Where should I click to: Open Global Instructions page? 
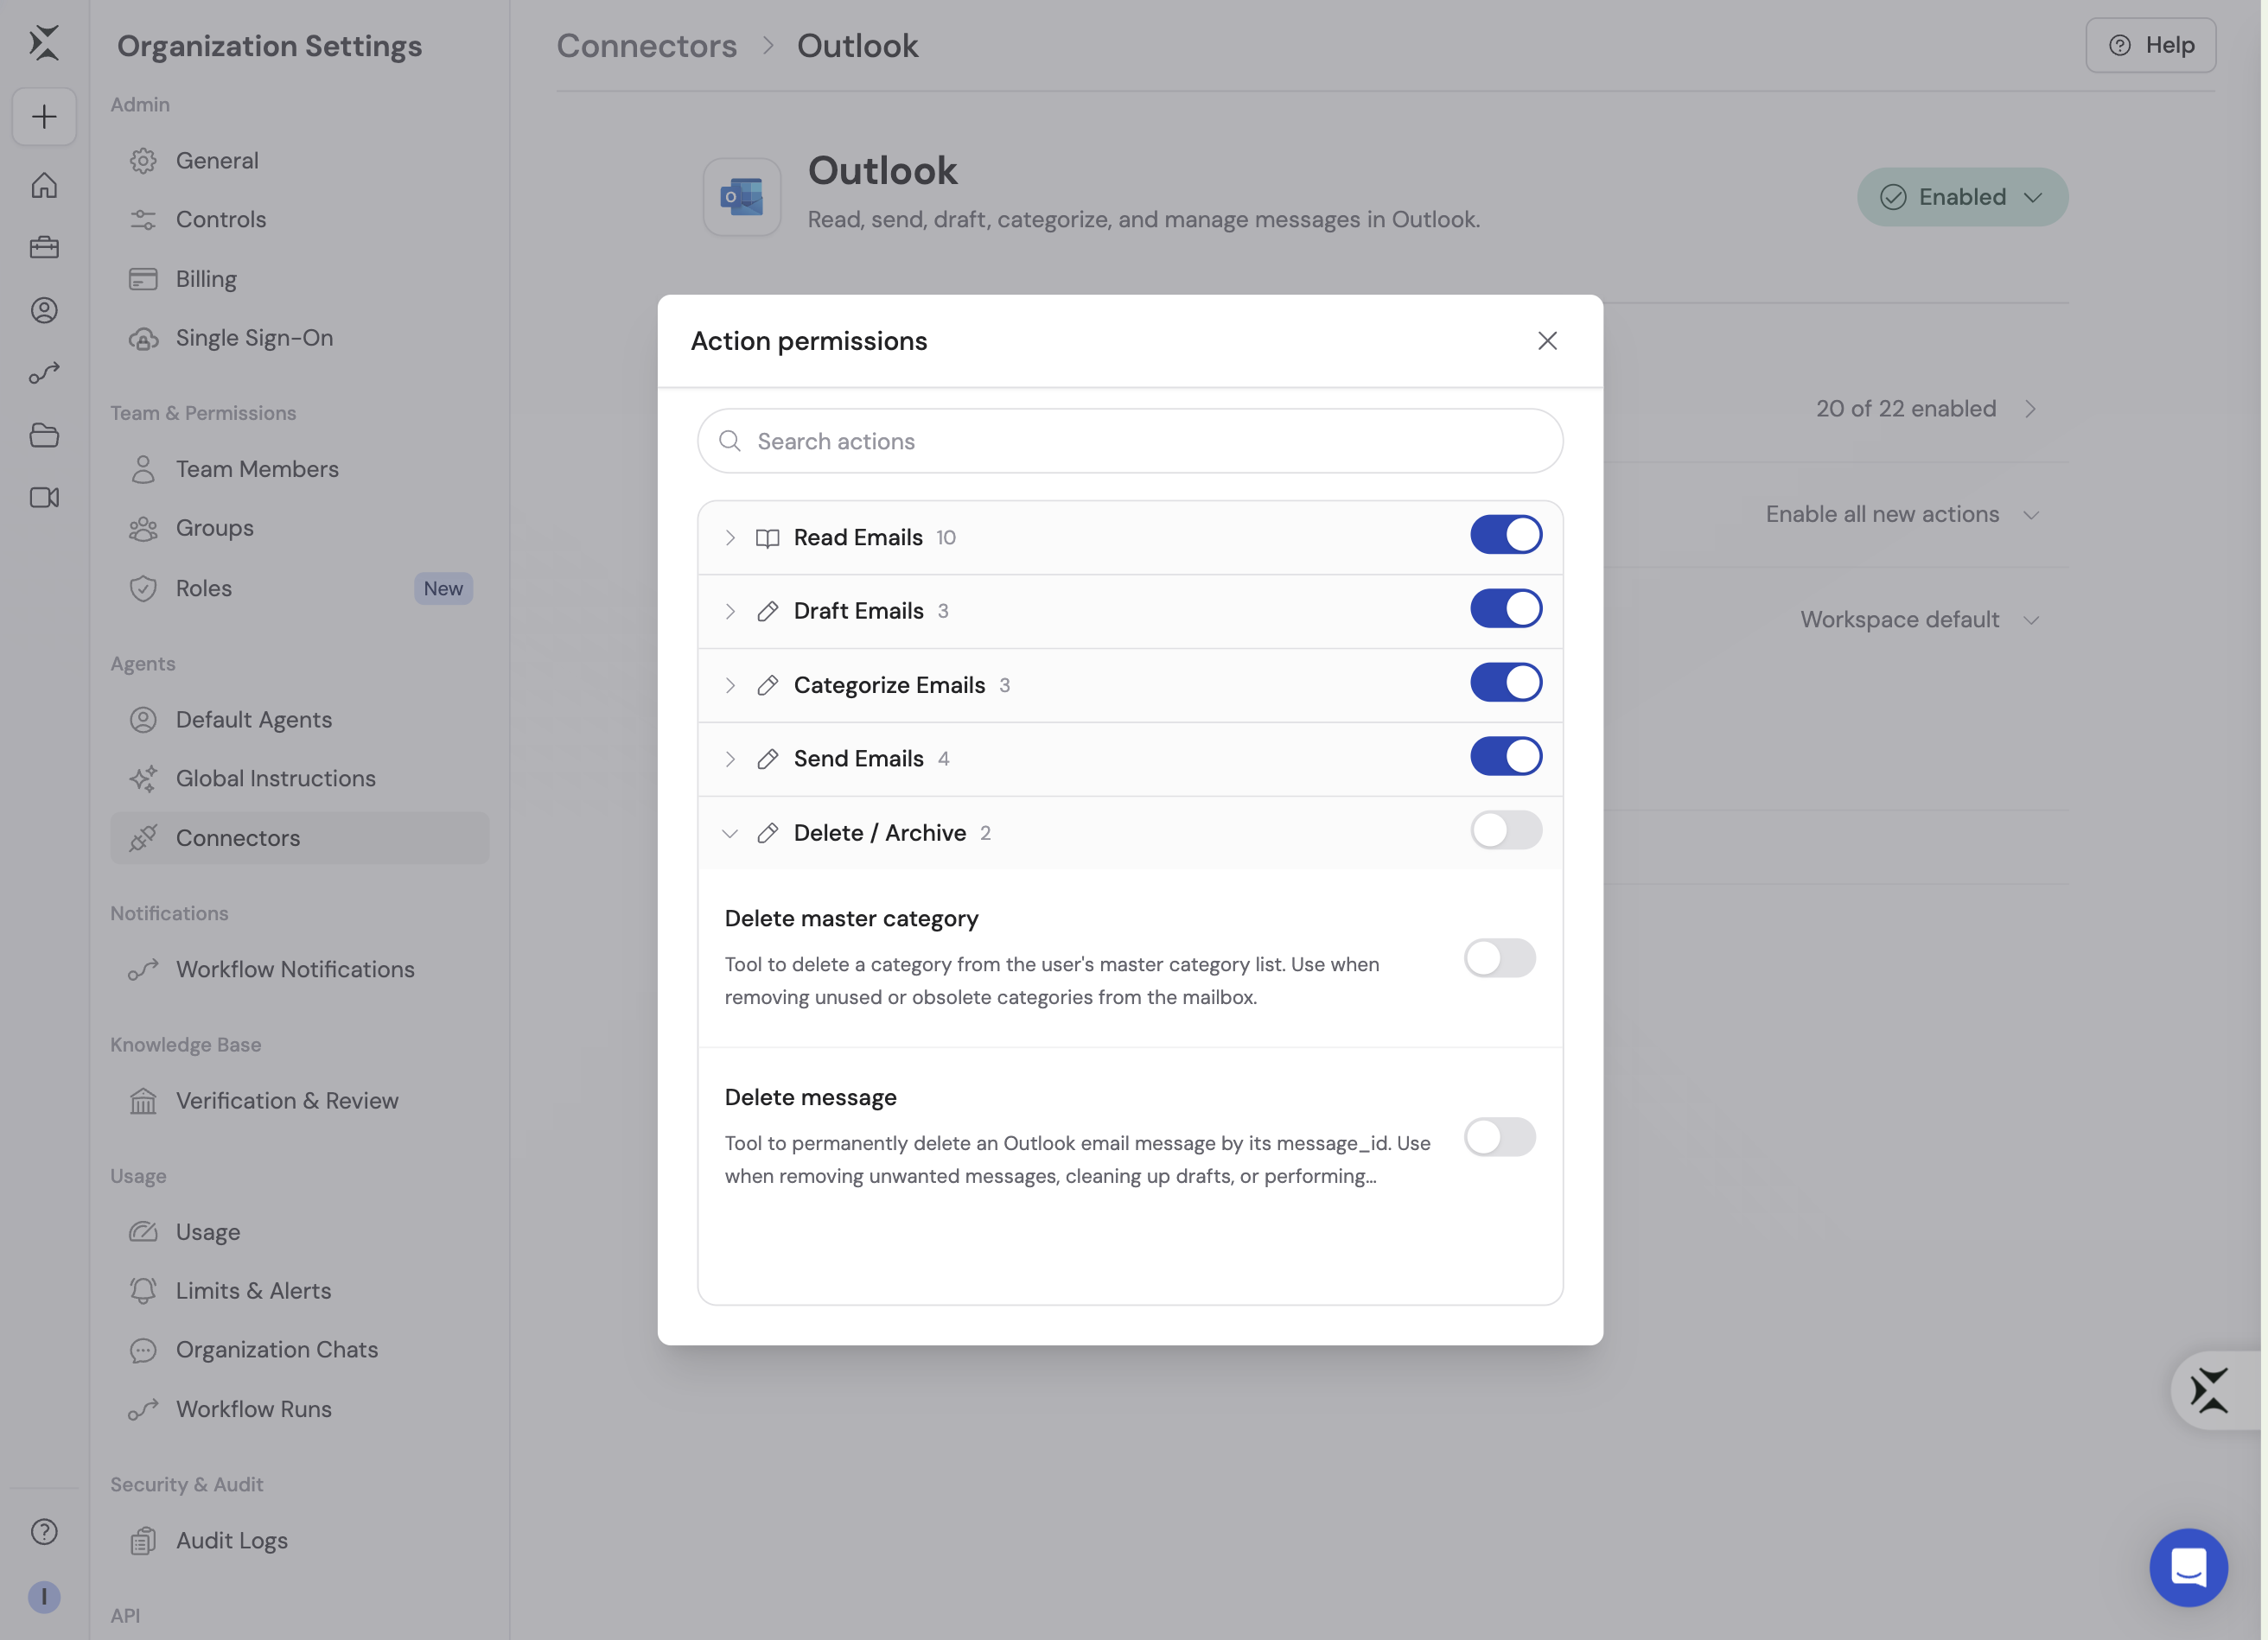click(300, 779)
